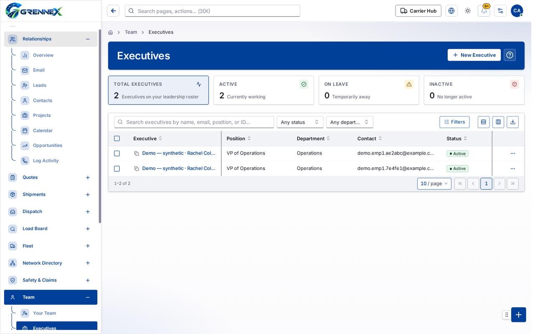The height and width of the screenshot is (334, 535).
Task: Toggle the light/dark theme sun icon
Action: (468, 11)
